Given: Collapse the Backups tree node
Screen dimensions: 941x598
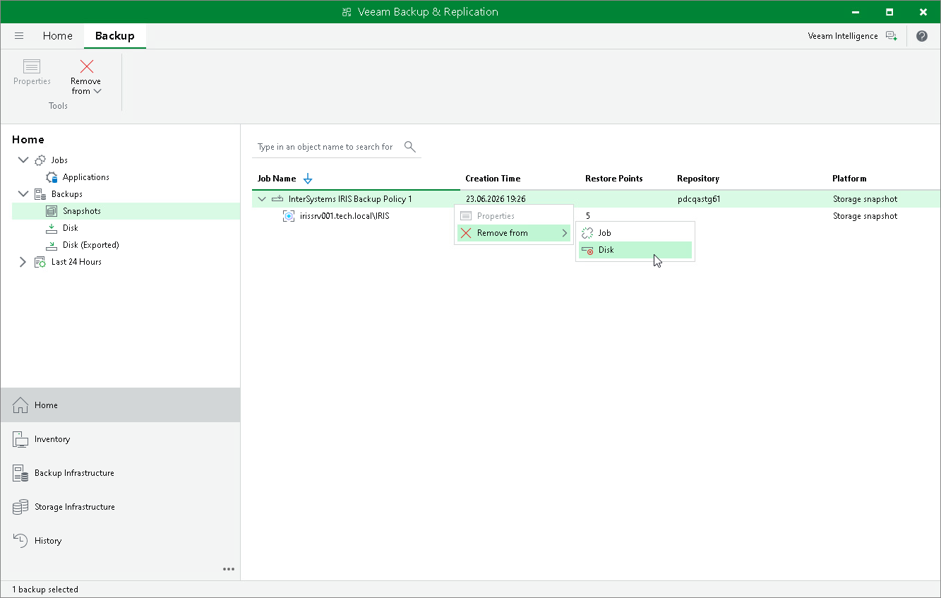Looking at the screenshot, I should tap(23, 194).
